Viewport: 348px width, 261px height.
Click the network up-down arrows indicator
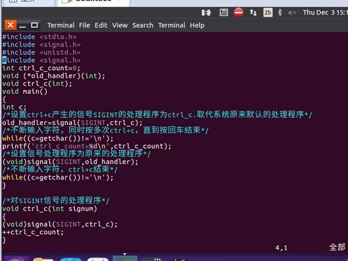253,12
